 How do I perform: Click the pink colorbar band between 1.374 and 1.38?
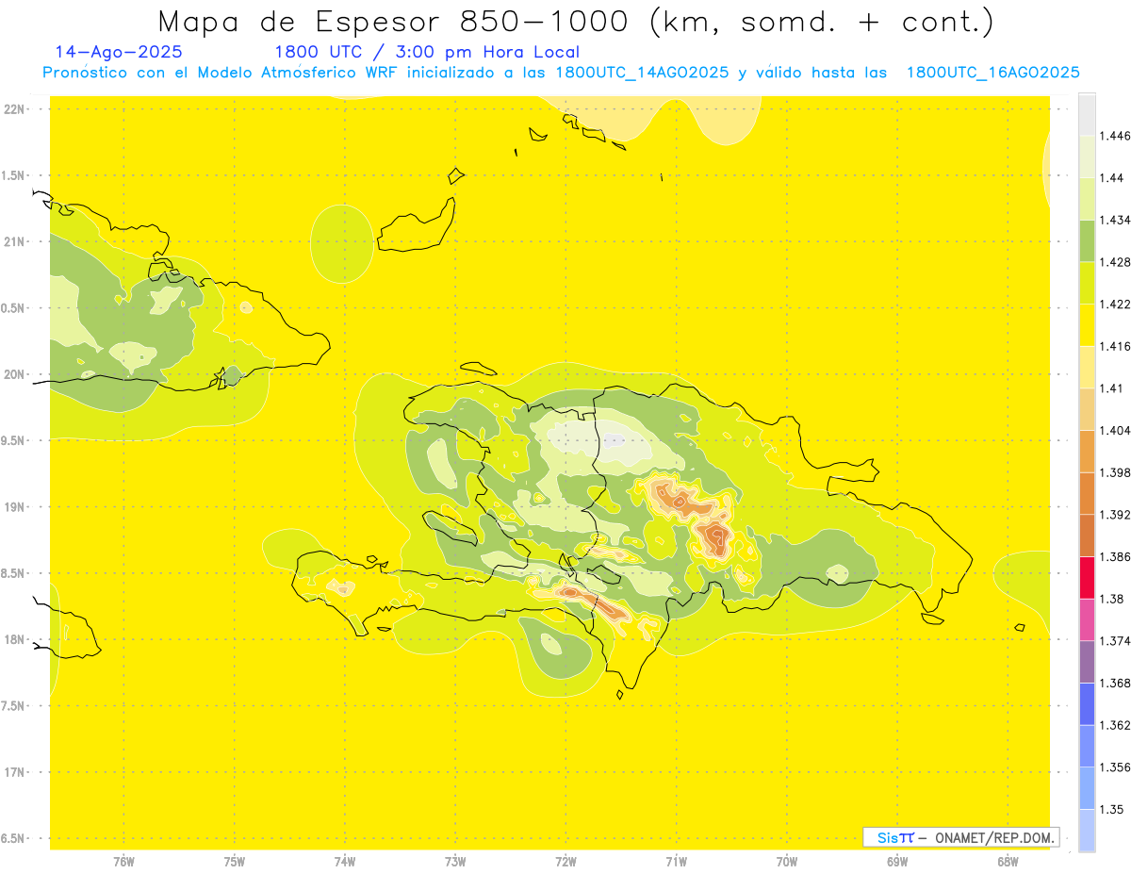pyautogui.click(x=1087, y=619)
